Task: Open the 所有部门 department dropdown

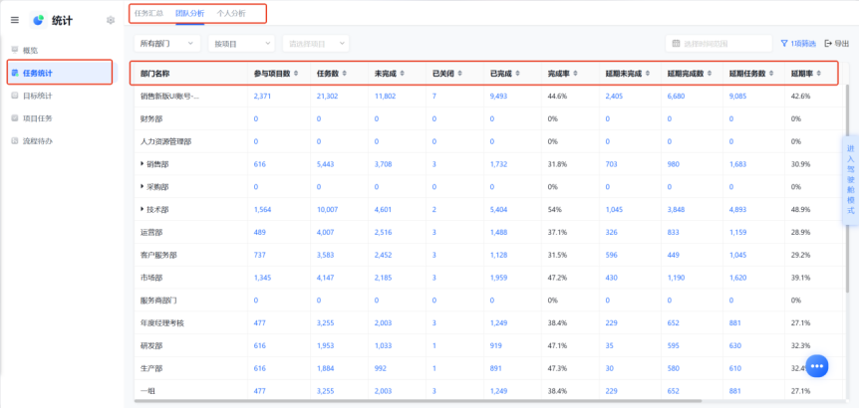Action: (166, 43)
